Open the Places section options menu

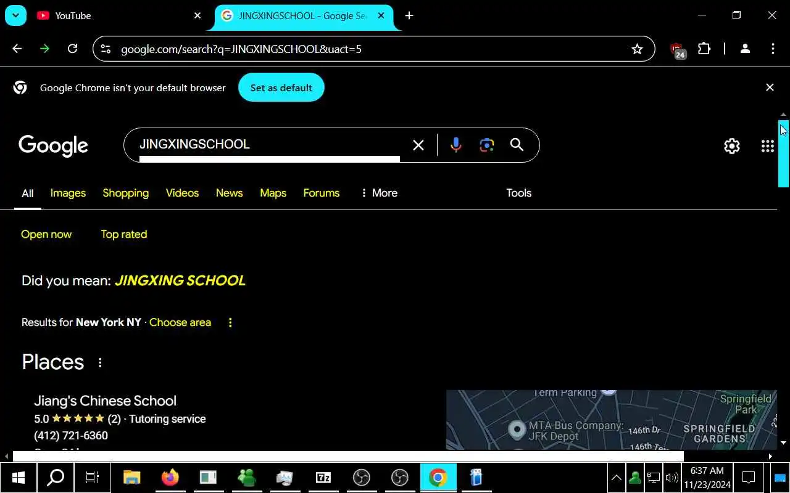[100, 363]
